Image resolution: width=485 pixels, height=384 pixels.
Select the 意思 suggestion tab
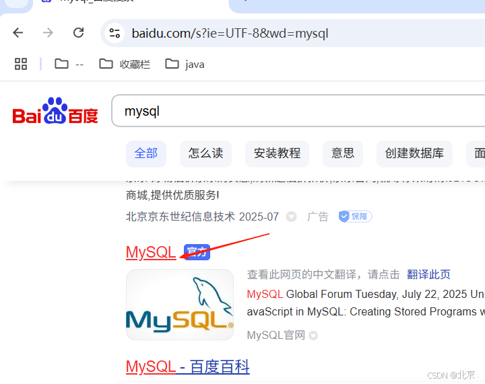point(343,153)
